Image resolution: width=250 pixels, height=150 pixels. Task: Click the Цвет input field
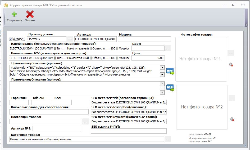[148, 48]
